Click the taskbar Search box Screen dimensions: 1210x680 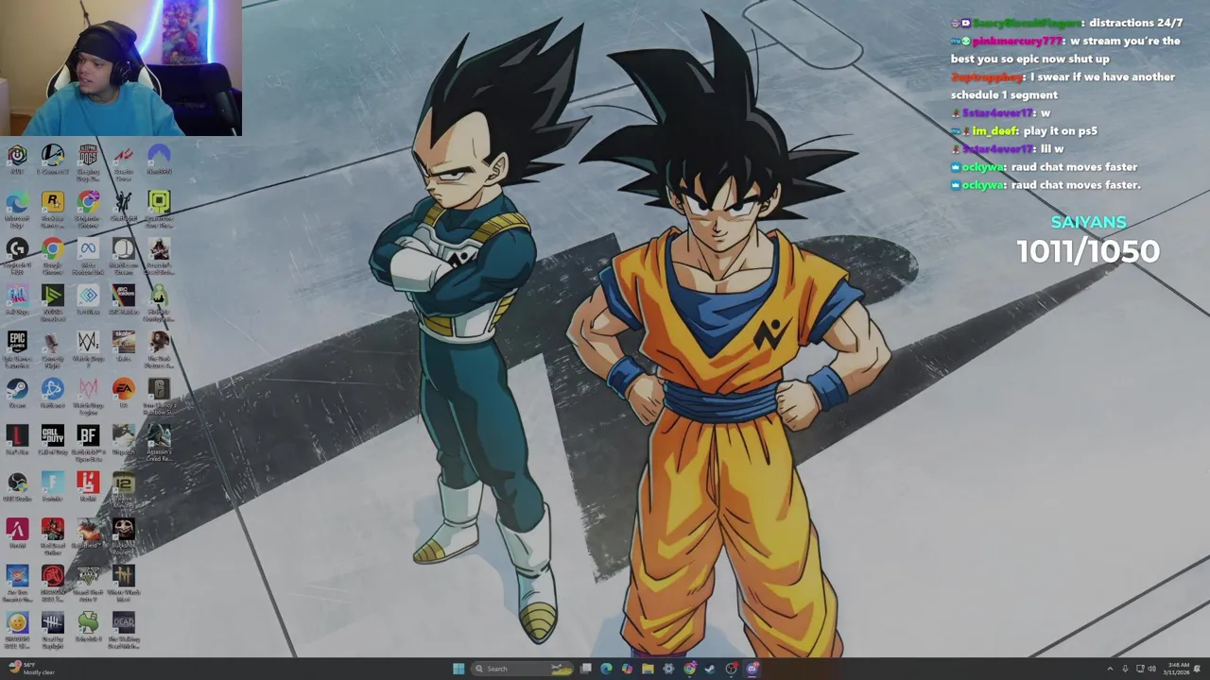tap(522, 669)
